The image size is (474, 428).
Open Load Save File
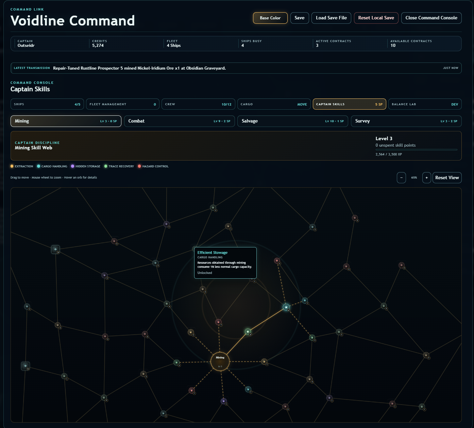[331, 18]
